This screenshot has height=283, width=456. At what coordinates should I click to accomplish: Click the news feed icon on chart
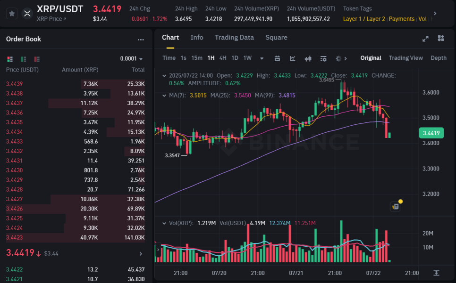pos(396,206)
